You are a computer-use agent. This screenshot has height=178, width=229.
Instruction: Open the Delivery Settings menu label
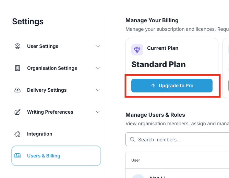tap(47, 90)
